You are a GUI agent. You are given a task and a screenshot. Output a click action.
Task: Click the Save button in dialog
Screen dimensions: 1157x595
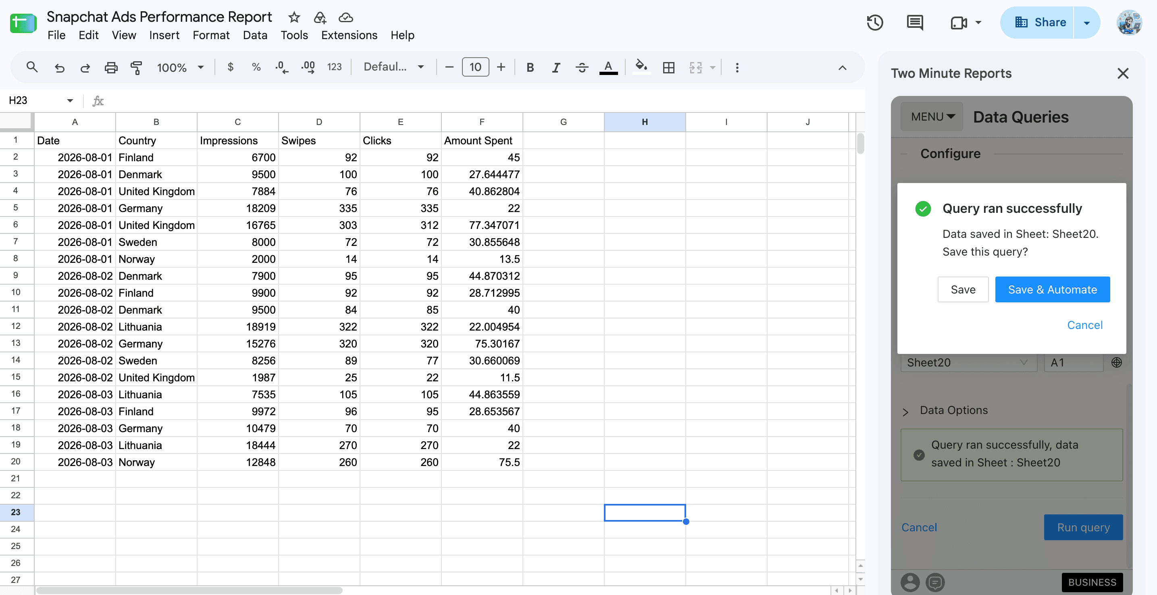click(x=963, y=290)
